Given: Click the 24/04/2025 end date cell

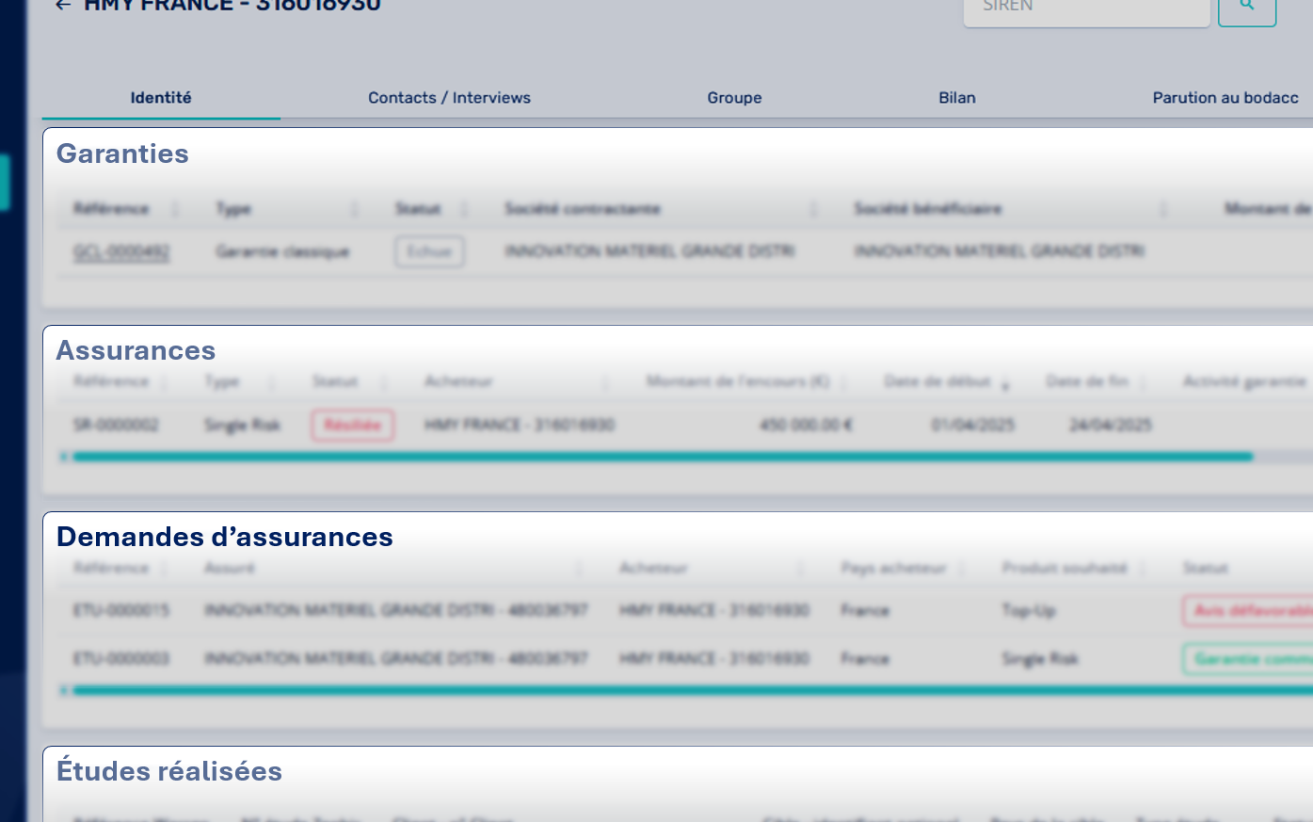Looking at the screenshot, I should 1111,425.
